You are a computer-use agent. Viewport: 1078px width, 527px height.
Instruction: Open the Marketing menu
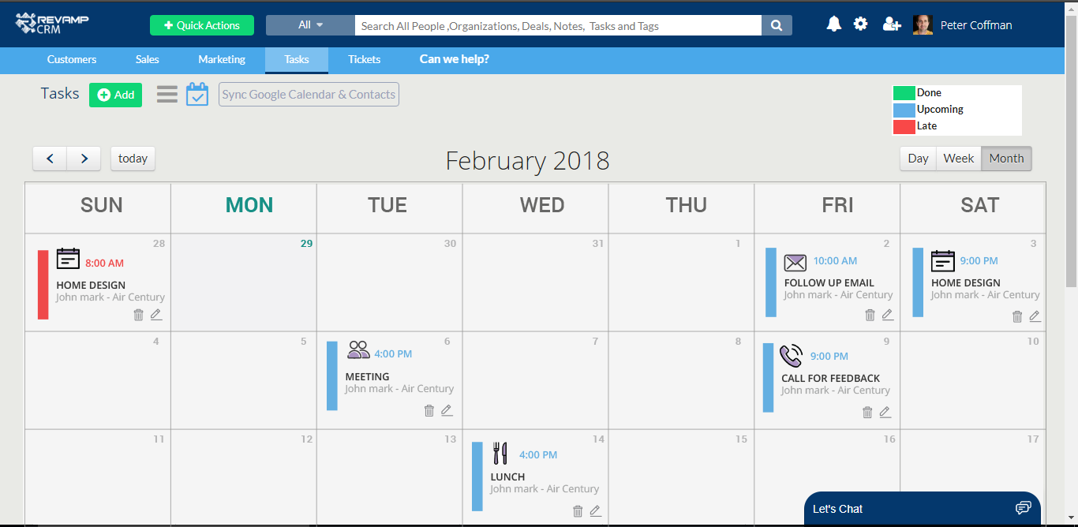click(222, 59)
